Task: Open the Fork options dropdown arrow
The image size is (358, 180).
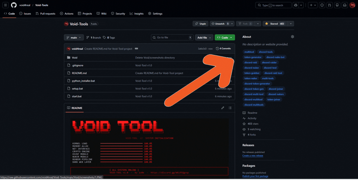Action: tap(258, 24)
